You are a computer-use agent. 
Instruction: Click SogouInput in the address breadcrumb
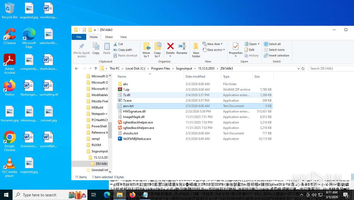pyautogui.click(x=184, y=68)
